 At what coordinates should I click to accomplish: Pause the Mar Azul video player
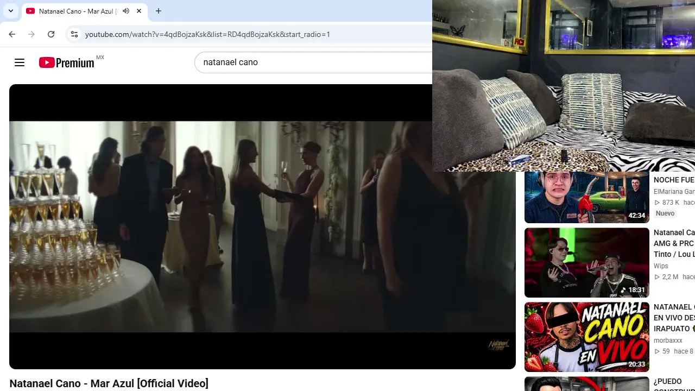click(262, 226)
